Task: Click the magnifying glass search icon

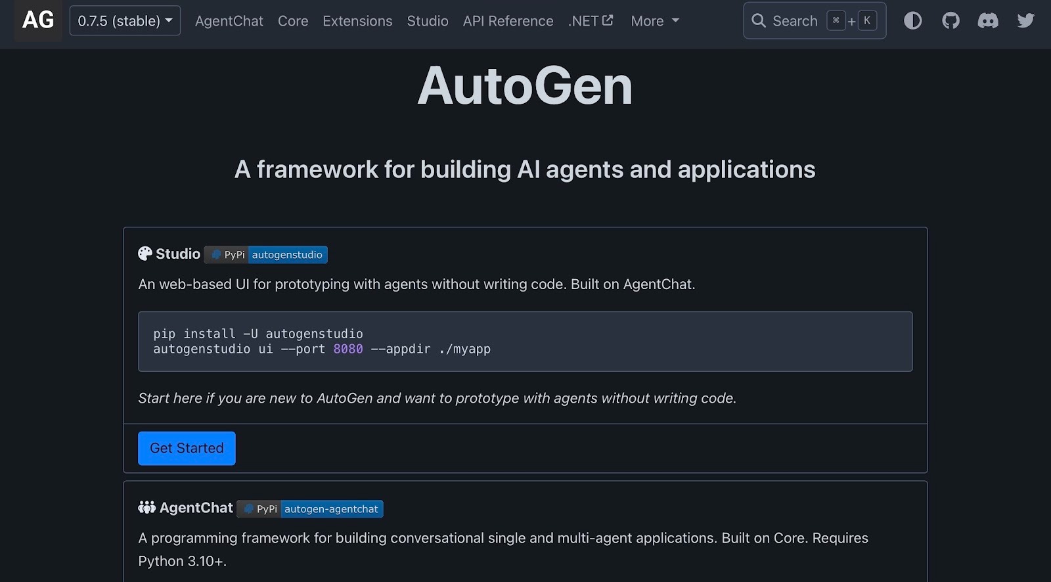Action: coord(759,20)
